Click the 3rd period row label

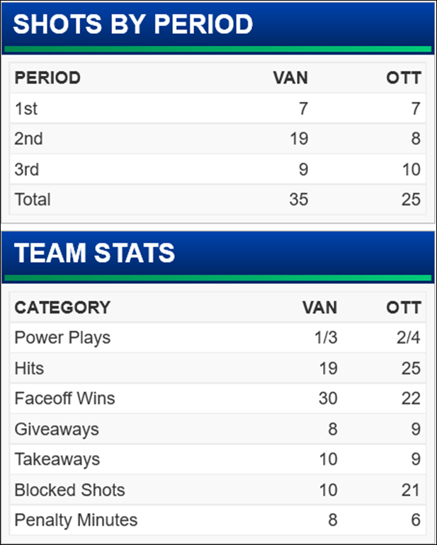pyautogui.click(x=27, y=169)
